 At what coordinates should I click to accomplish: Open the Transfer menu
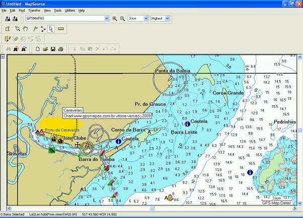tap(34, 10)
